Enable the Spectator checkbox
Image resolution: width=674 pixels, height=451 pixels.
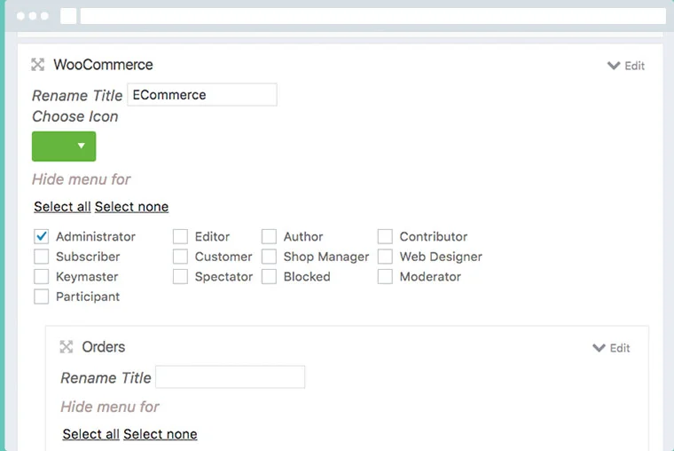coord(180,277)
